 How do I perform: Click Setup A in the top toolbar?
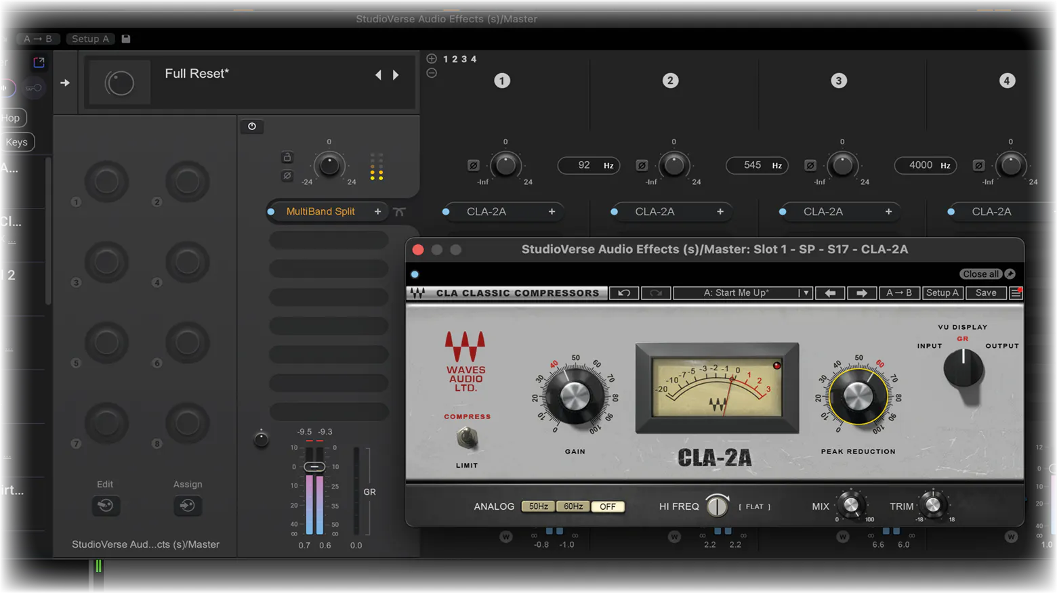pos(90,39)
